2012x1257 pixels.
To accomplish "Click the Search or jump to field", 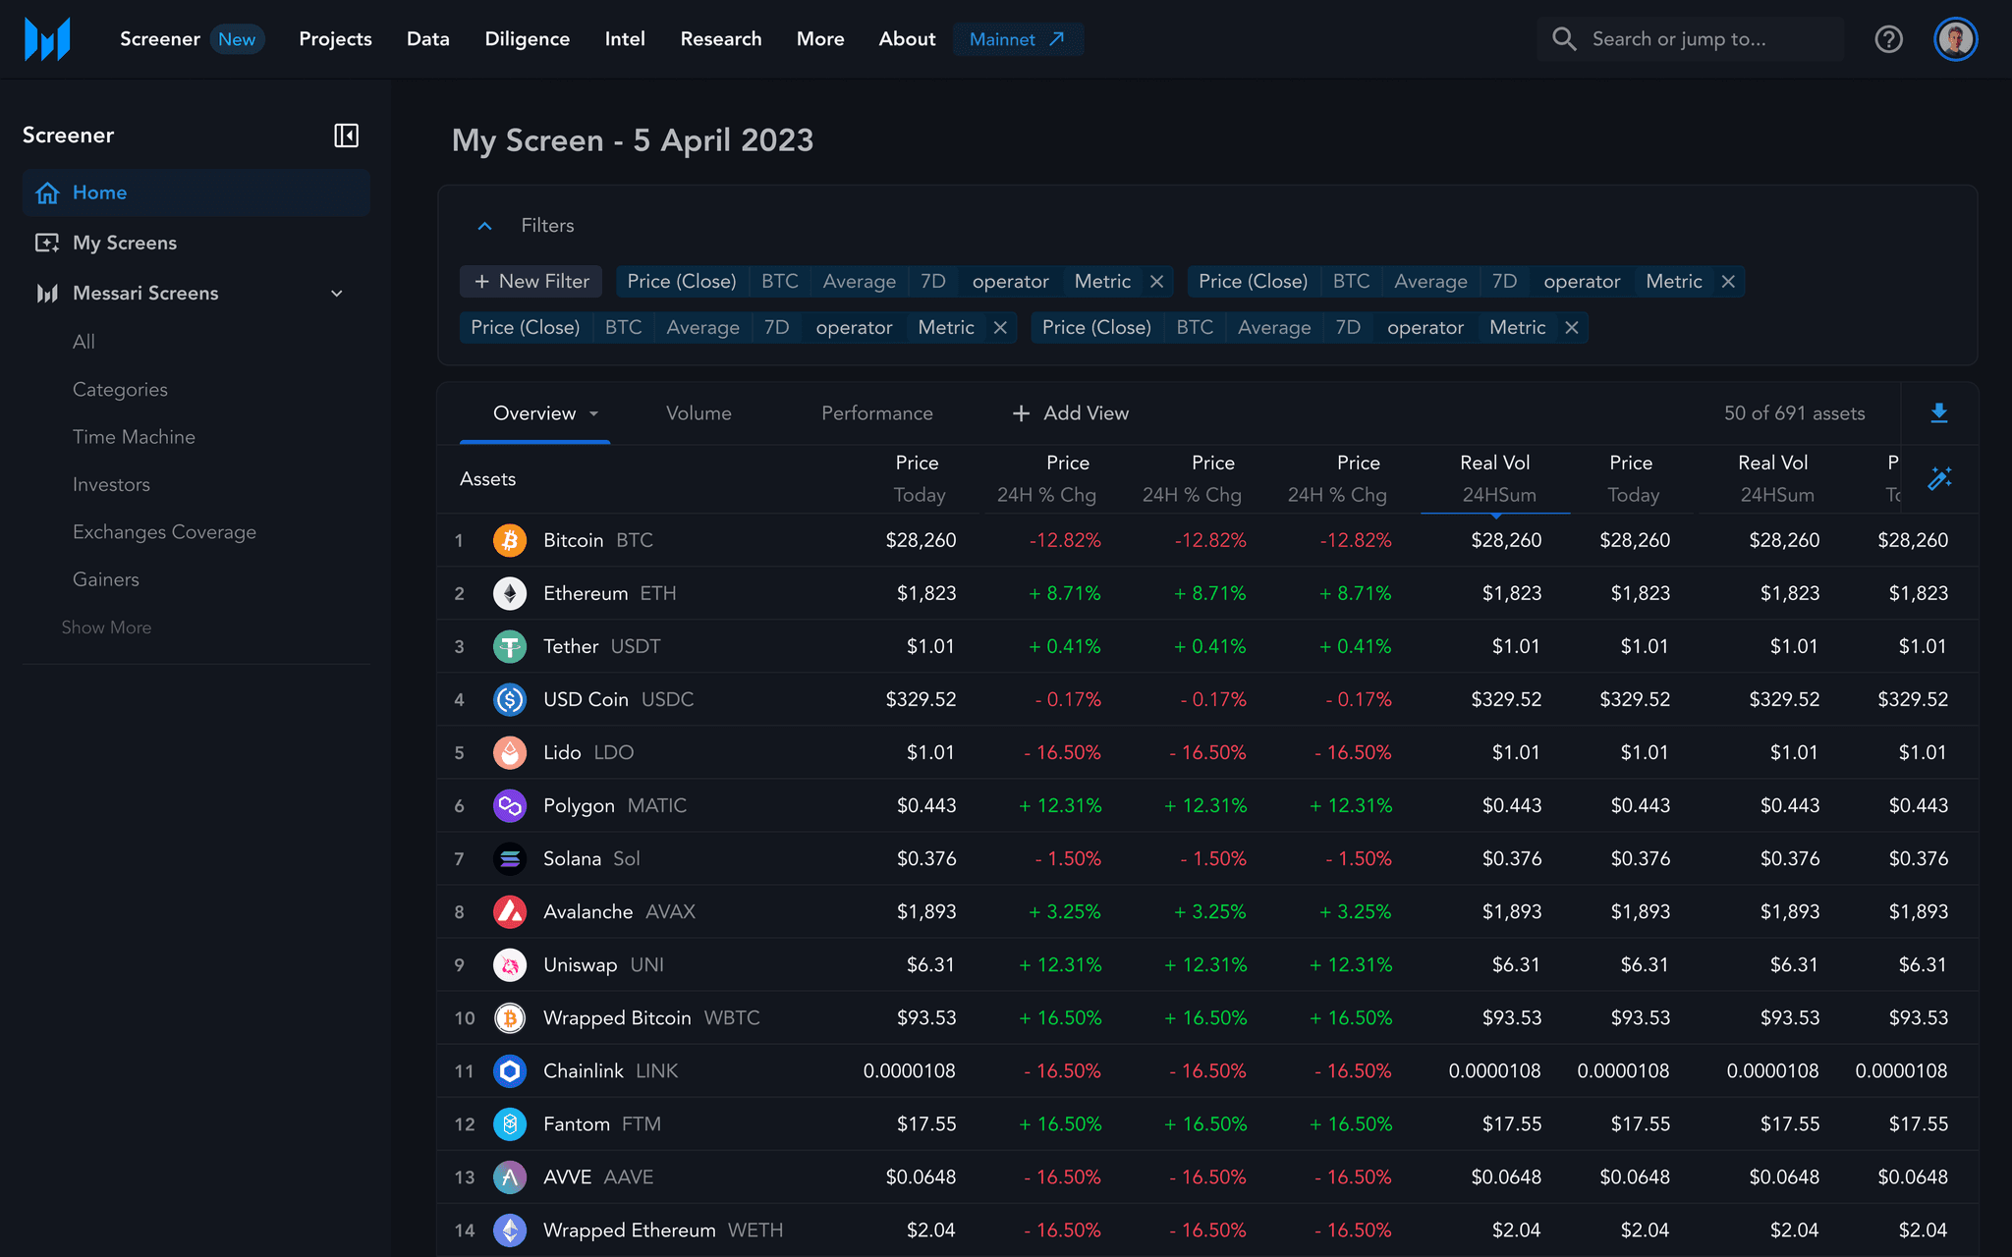I will [1690, 39].
